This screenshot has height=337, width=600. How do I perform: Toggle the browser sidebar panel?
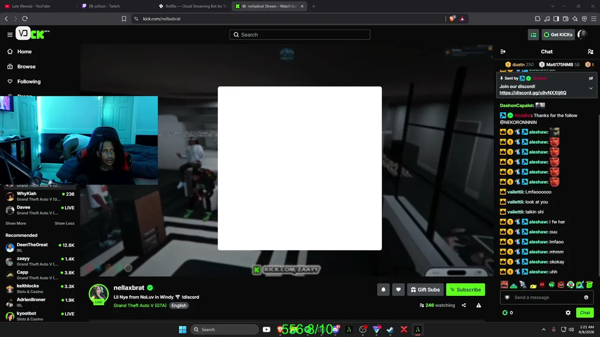tap(556, 19)
